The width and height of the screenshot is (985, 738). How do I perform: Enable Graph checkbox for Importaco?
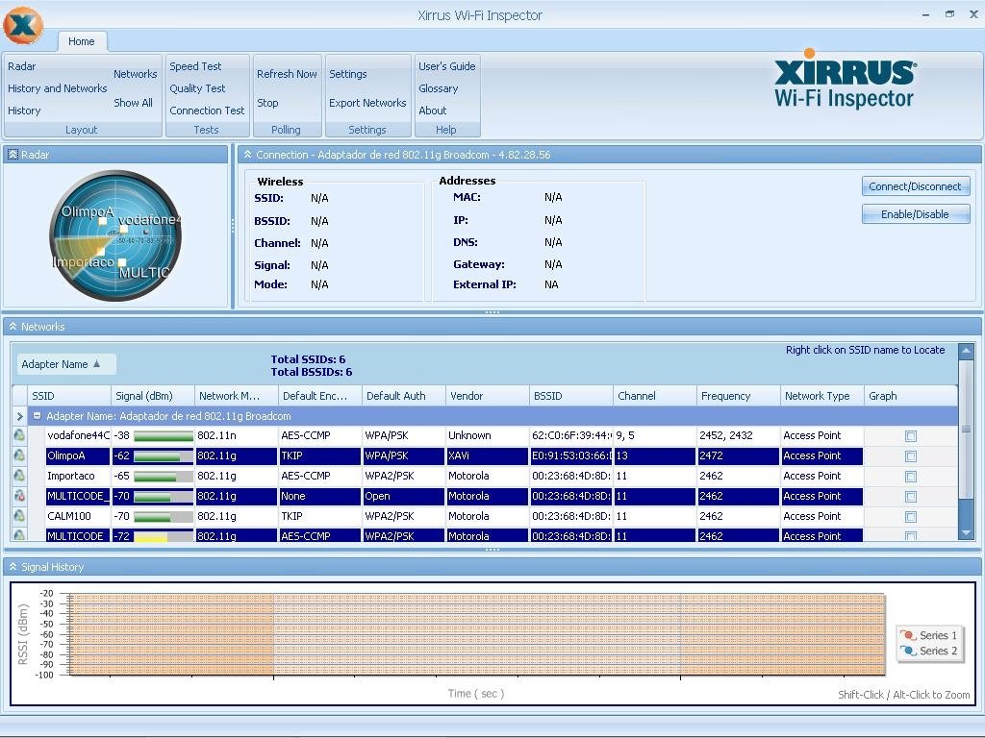(x=911, y=476)
